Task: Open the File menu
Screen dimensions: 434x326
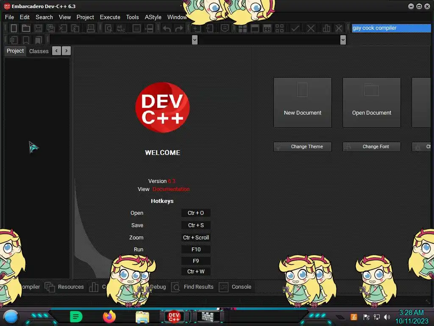Action: click(x=9, y=17)
